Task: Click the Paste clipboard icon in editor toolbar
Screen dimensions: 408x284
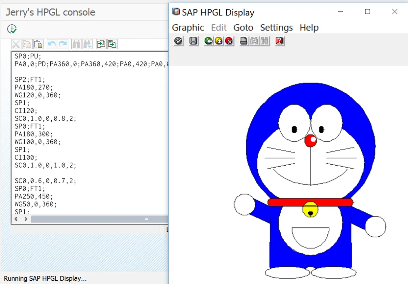Action: (38, 44)
